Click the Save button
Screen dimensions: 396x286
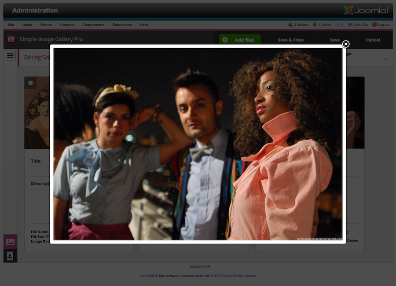tap(335, 40)
